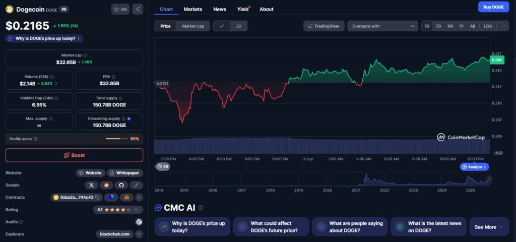Open Website link button
Viewport: 516px width, 242px height.
[x=91, y=173]
